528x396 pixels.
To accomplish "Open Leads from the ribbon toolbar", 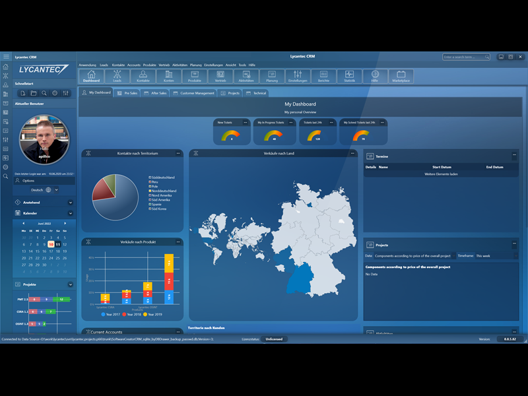I will click(117, 77).
